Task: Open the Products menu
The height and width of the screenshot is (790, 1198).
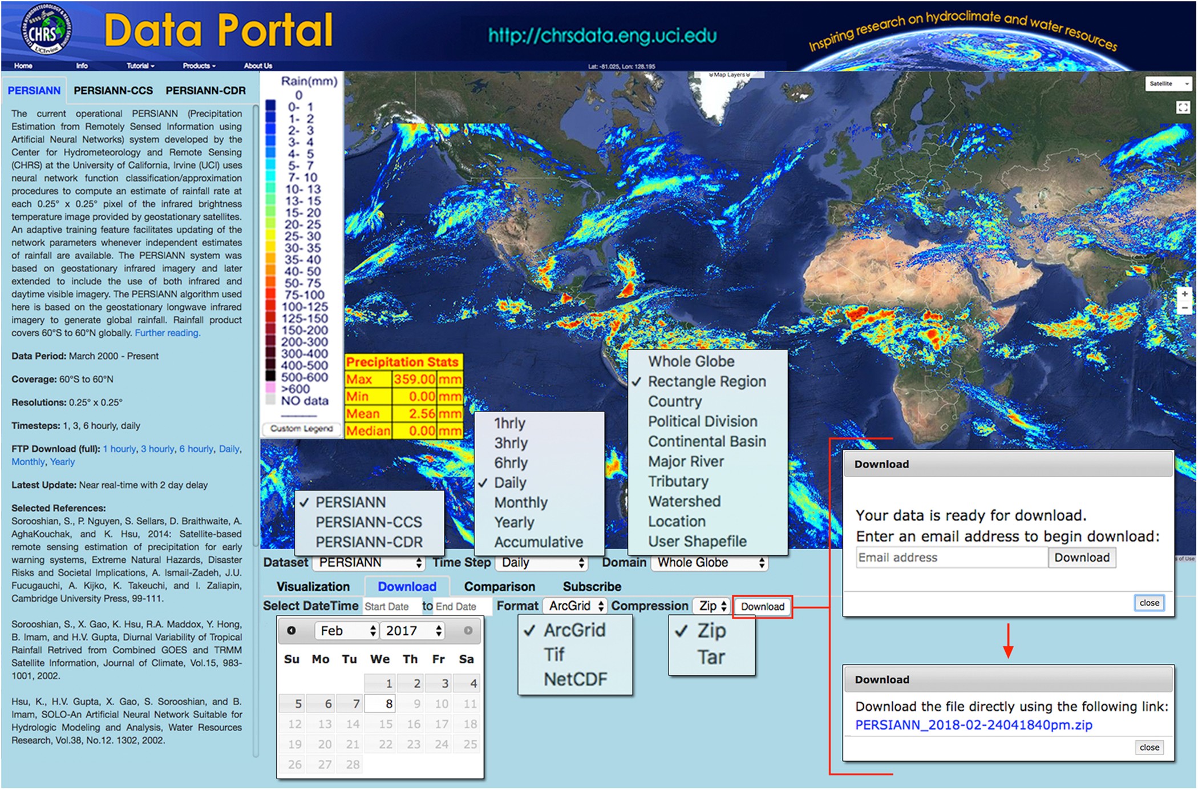Action: pos(199,66)
